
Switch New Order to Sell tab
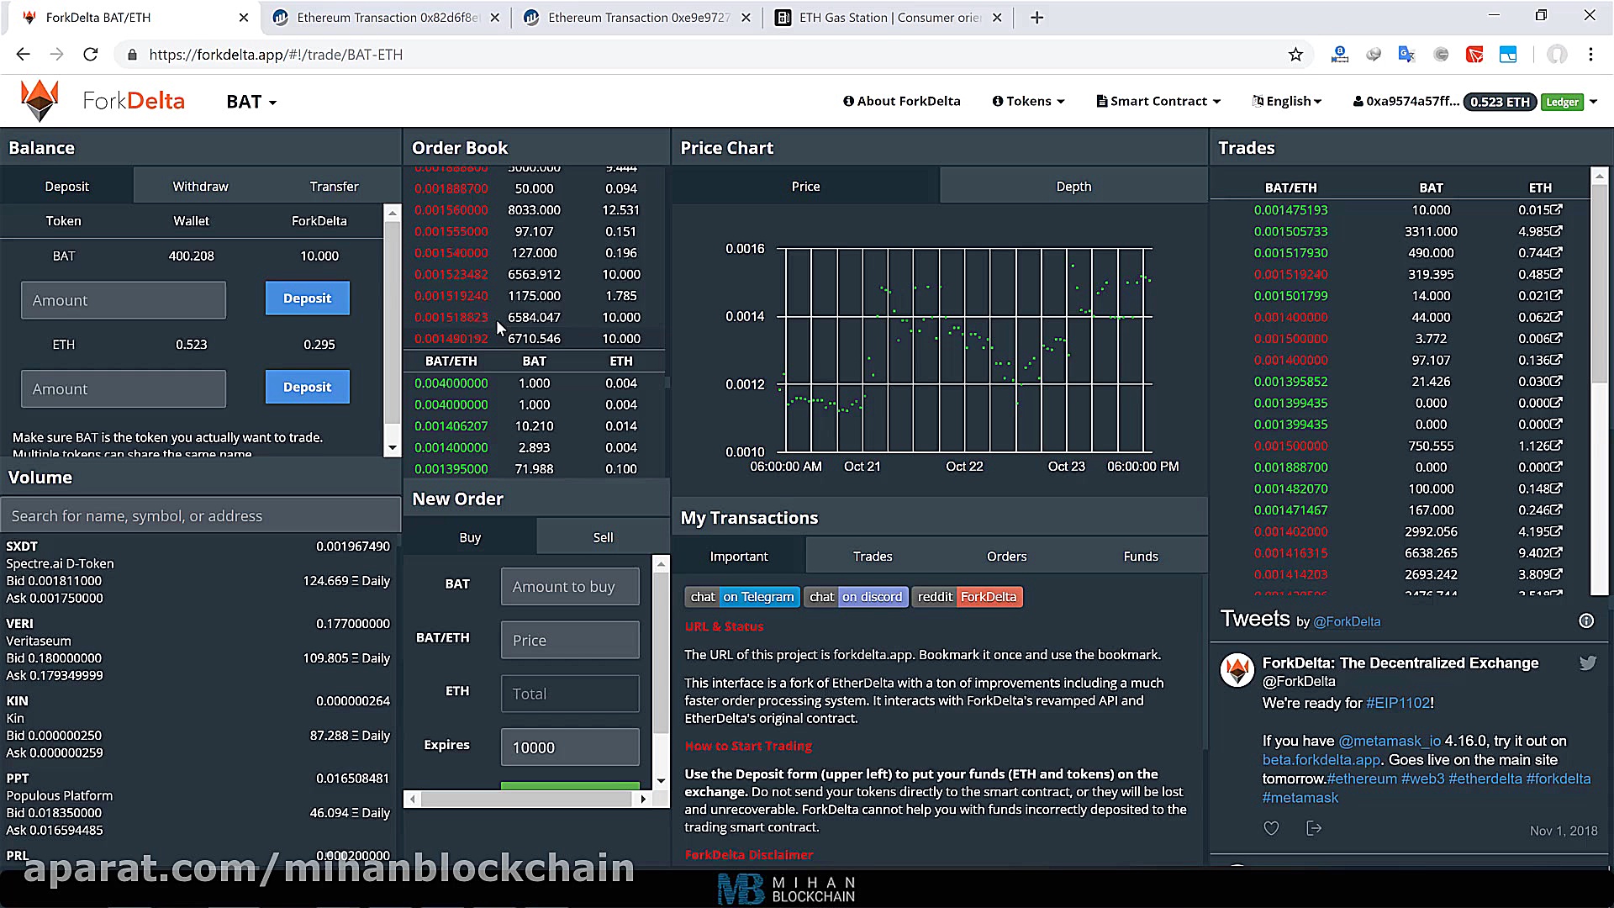tap(603, 537)
